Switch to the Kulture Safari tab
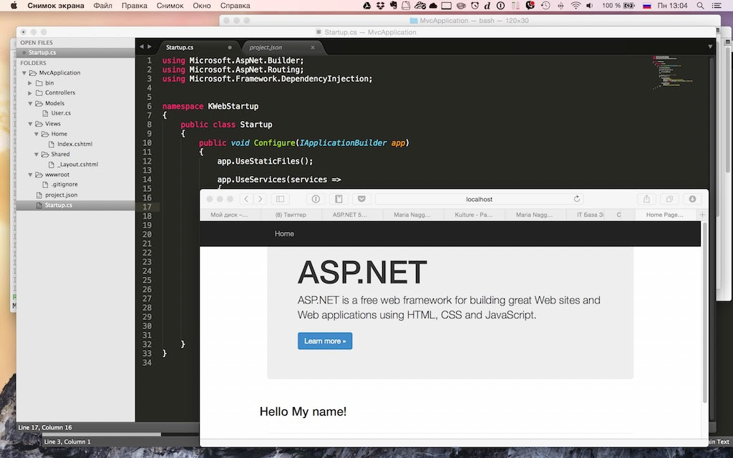The image size is (733, 458). 474,215
